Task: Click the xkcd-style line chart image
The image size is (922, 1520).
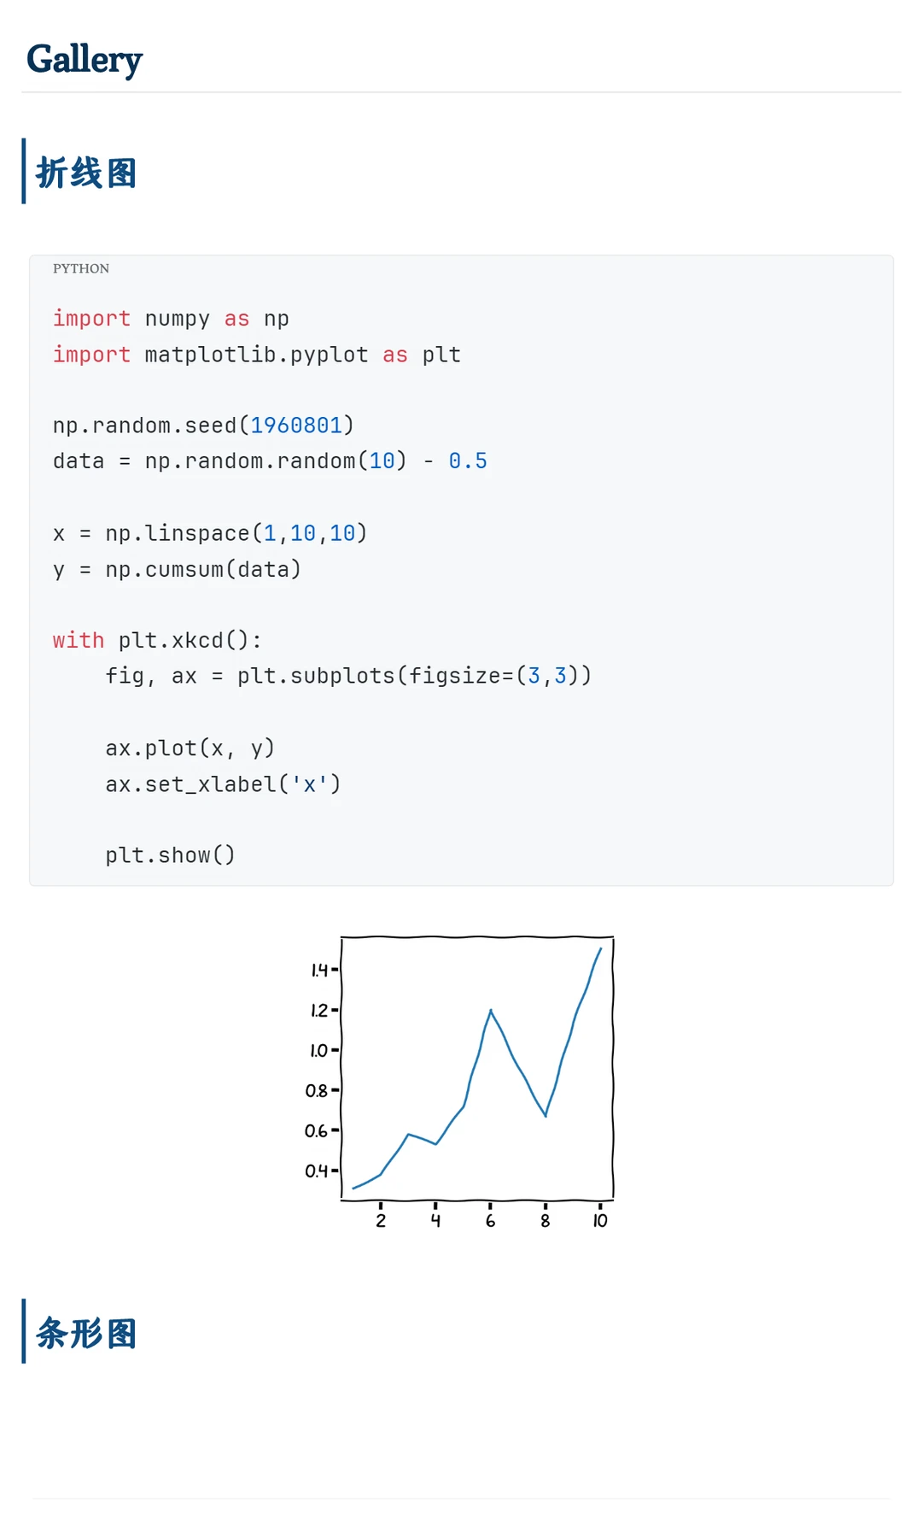Action: 460,1083
